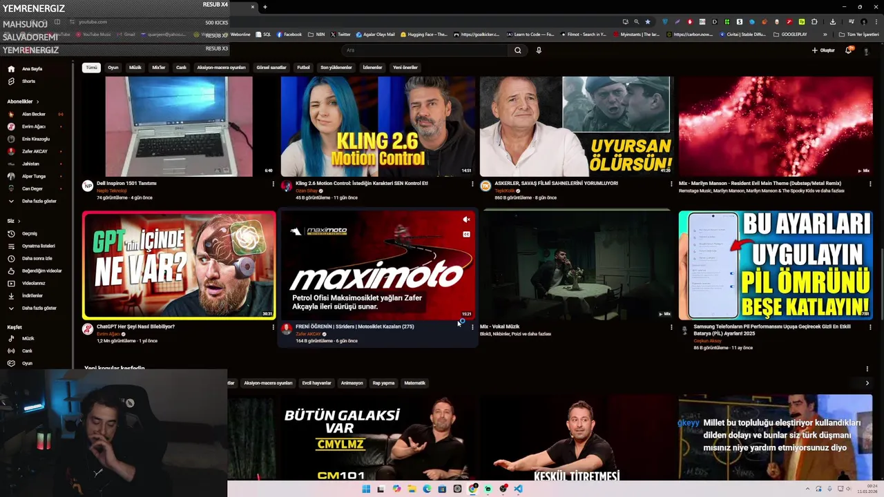Open Ana Sayfa in the YouTube sidebar
884x497 pixels.
(x=32, y=69)
